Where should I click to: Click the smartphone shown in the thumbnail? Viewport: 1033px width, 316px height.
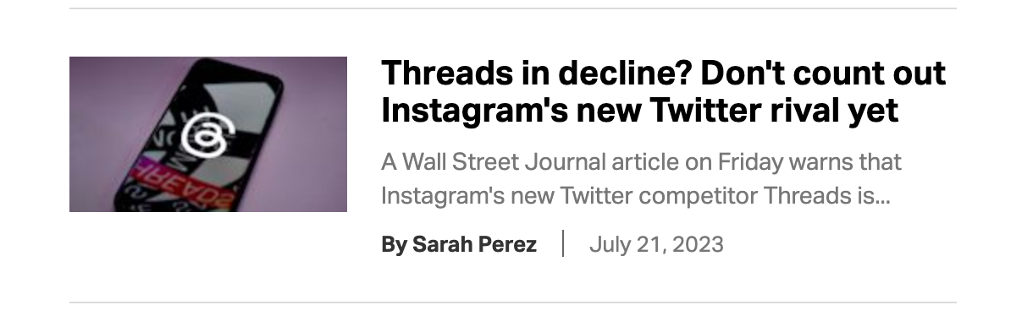pos(212,135)
